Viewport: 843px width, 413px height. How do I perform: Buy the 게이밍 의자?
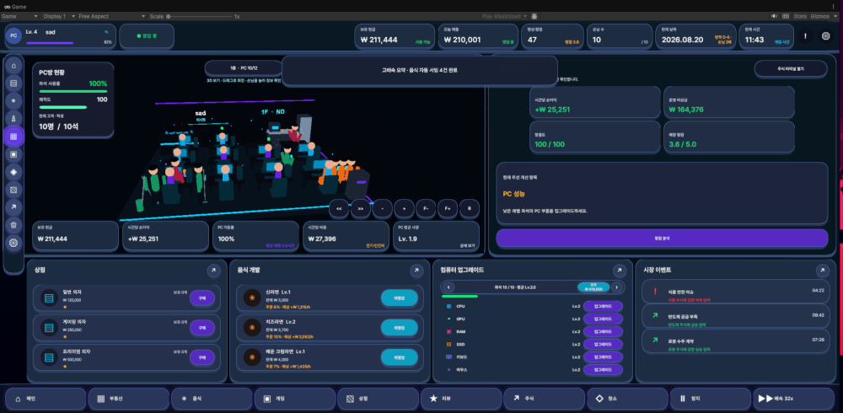tap(202, 328)
